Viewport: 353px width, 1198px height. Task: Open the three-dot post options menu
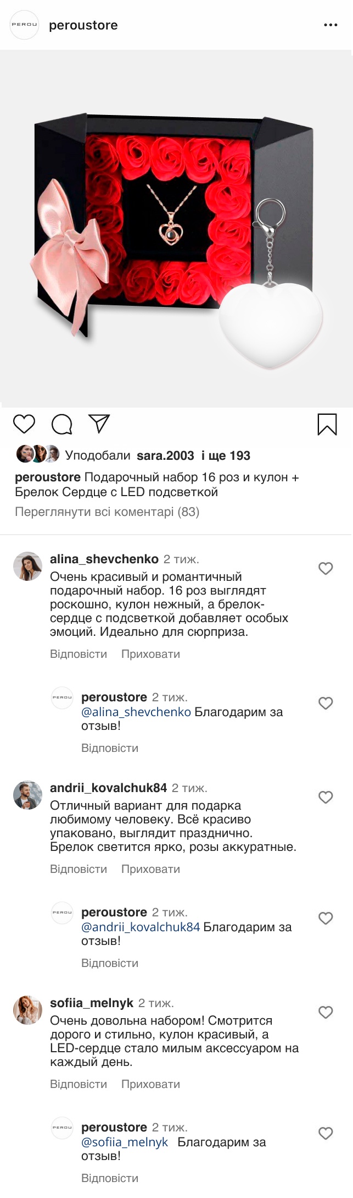coord(330,25)
